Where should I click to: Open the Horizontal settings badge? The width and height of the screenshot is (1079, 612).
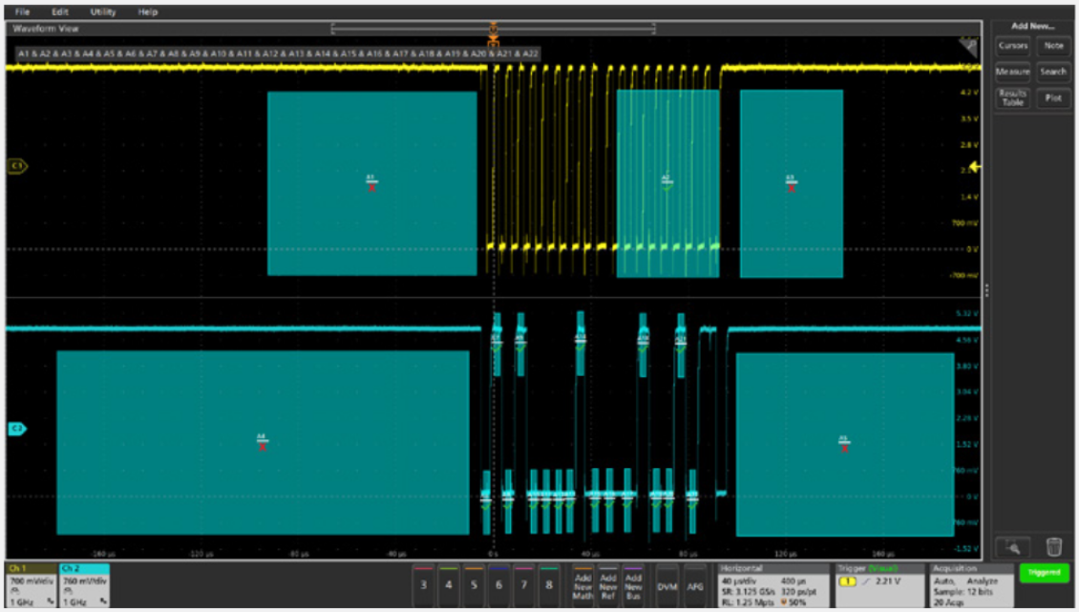[772, 584]
